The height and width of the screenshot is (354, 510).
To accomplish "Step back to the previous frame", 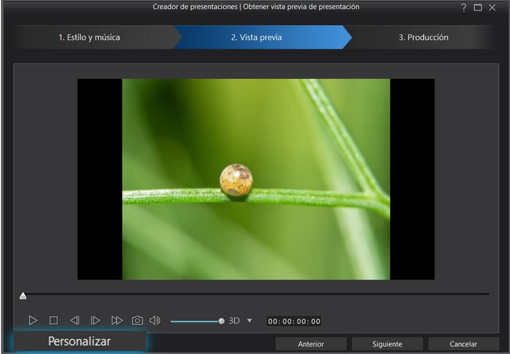I will [75, 321].
